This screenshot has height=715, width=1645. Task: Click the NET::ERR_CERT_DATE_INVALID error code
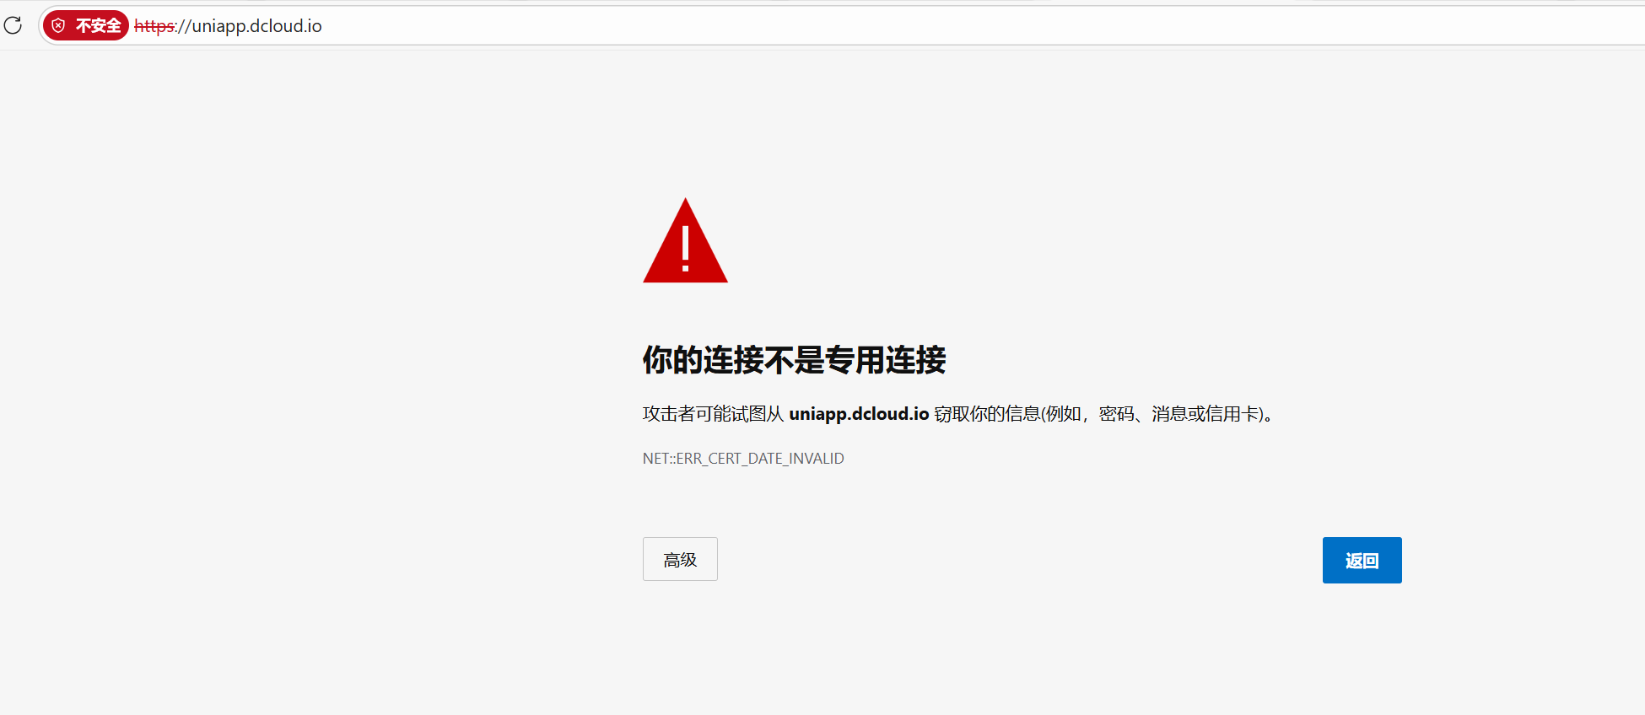point(743,459)
